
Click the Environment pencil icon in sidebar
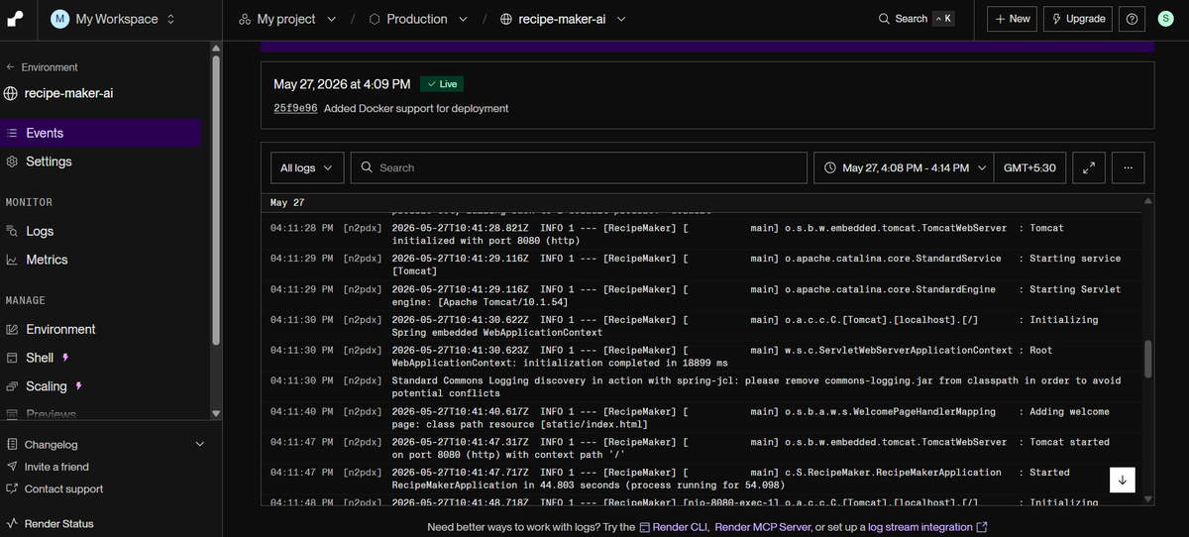click(12, 329)
